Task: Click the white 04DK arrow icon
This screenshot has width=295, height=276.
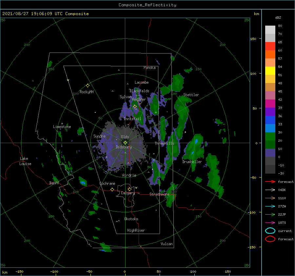Action: (x=270, y=190)
